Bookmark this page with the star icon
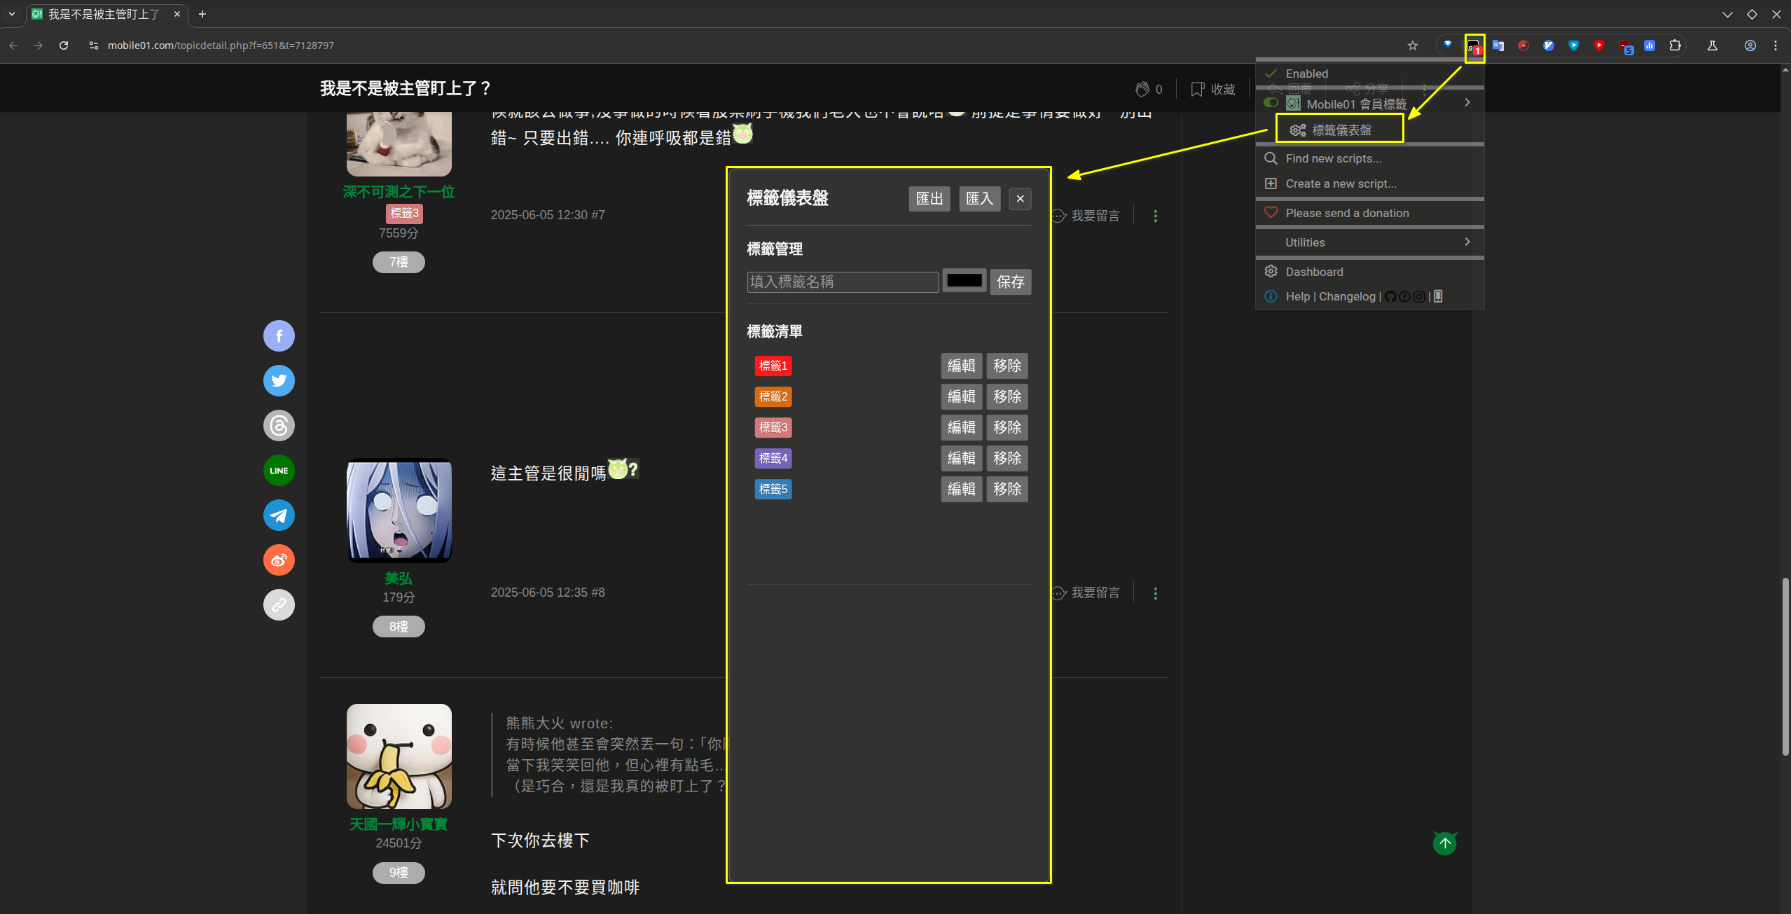 coord(1413,46)
